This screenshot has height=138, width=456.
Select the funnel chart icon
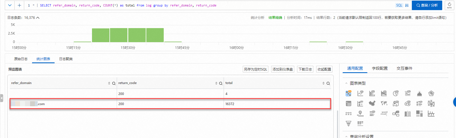(349, 124)
